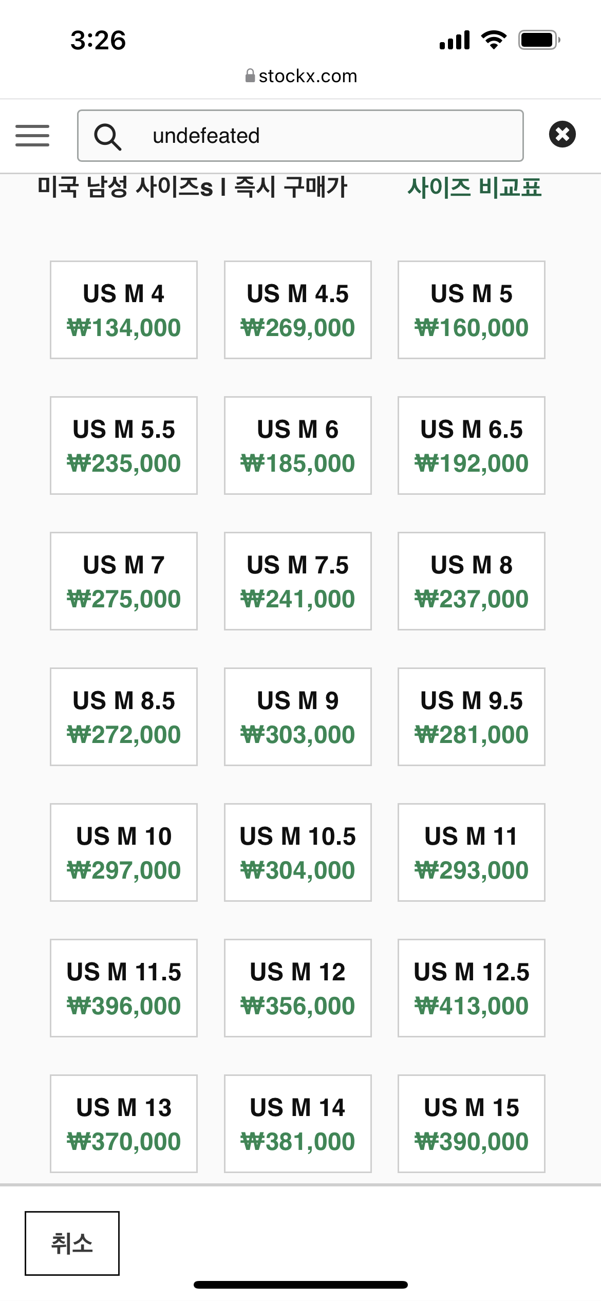The image size is (601, 1301).
Task: Choose size US M 7
Action: click(x=124, y=581)
